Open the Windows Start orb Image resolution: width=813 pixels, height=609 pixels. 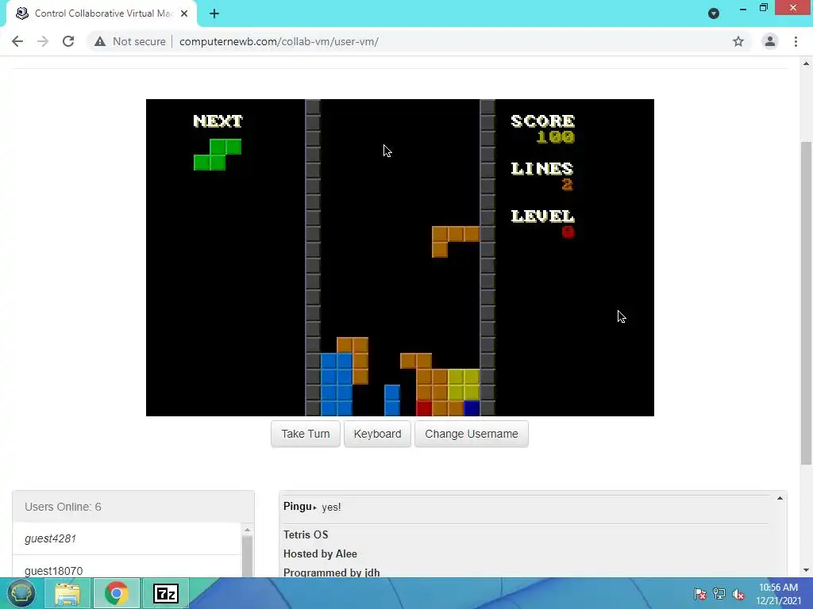coord(21,593)
